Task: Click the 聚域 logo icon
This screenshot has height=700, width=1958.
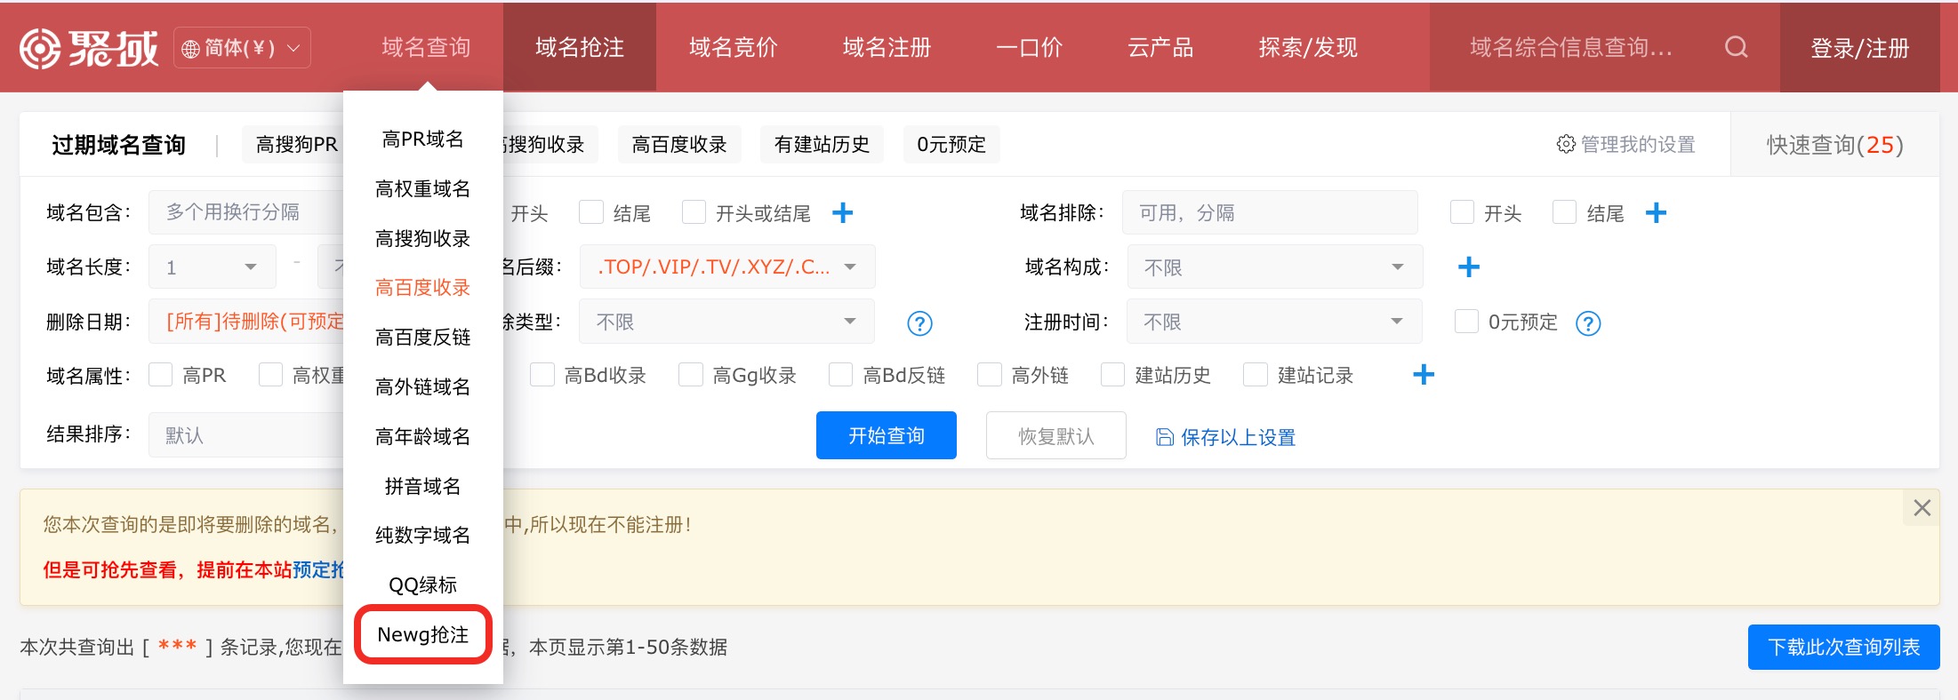Action: (x=41, y=48)
